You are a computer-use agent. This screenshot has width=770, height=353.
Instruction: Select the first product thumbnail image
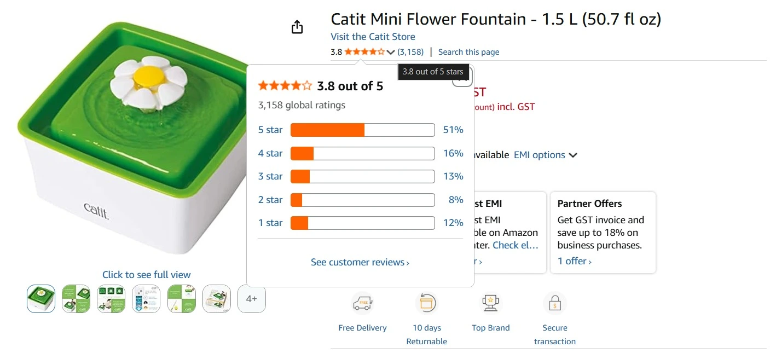[41, 299]
